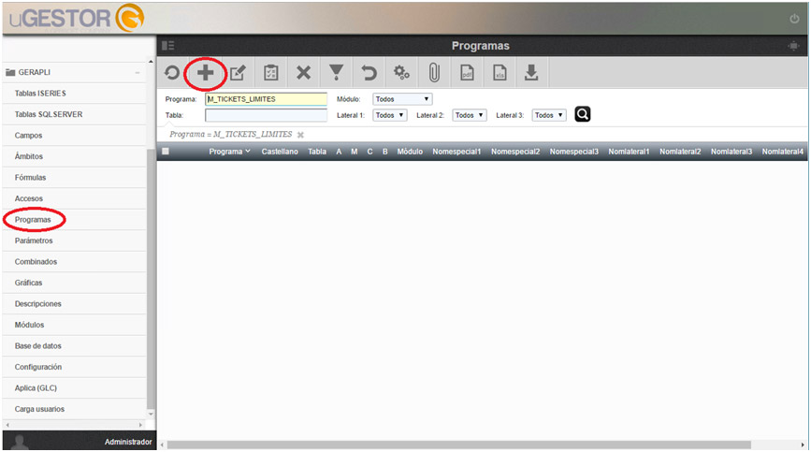Click the horizontal scrollbar at bottom

(458, 445)
